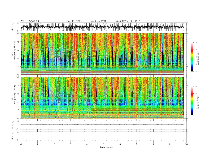The height and width of the screenshot is (162, 210).
Task: Click the '5' tick on the time axis
Action: pos(104,144)
